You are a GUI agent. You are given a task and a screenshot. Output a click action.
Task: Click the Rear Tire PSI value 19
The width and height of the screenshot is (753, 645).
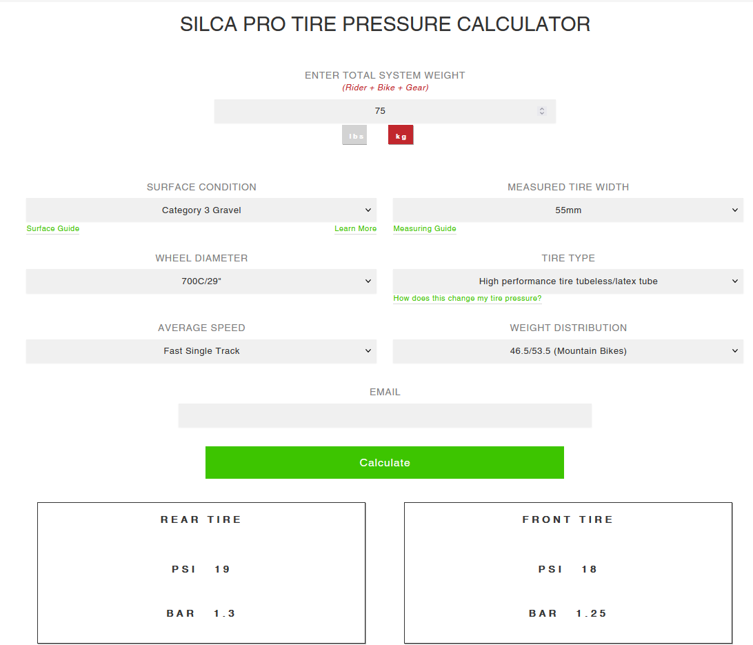(222, 570)
